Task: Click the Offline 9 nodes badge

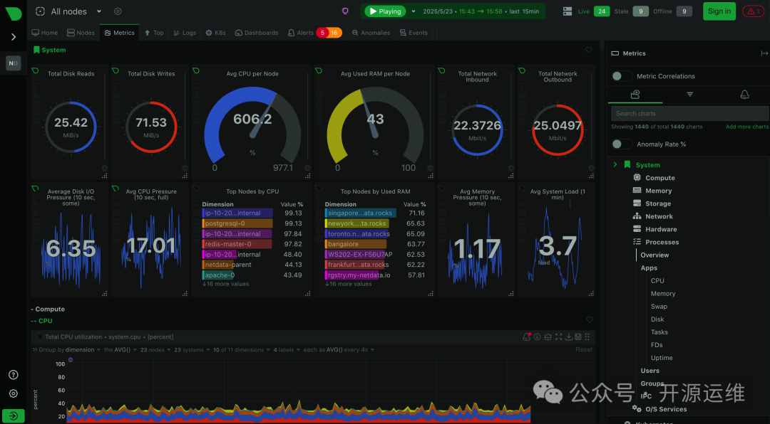Action: click(684, 11)
